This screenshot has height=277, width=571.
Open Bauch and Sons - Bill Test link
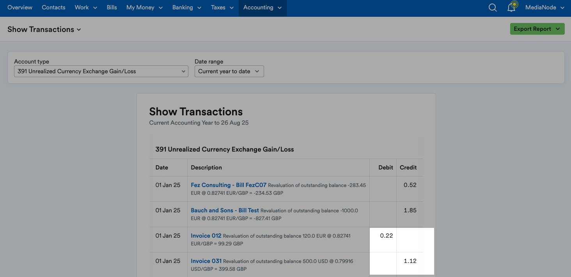coord(225,210)
